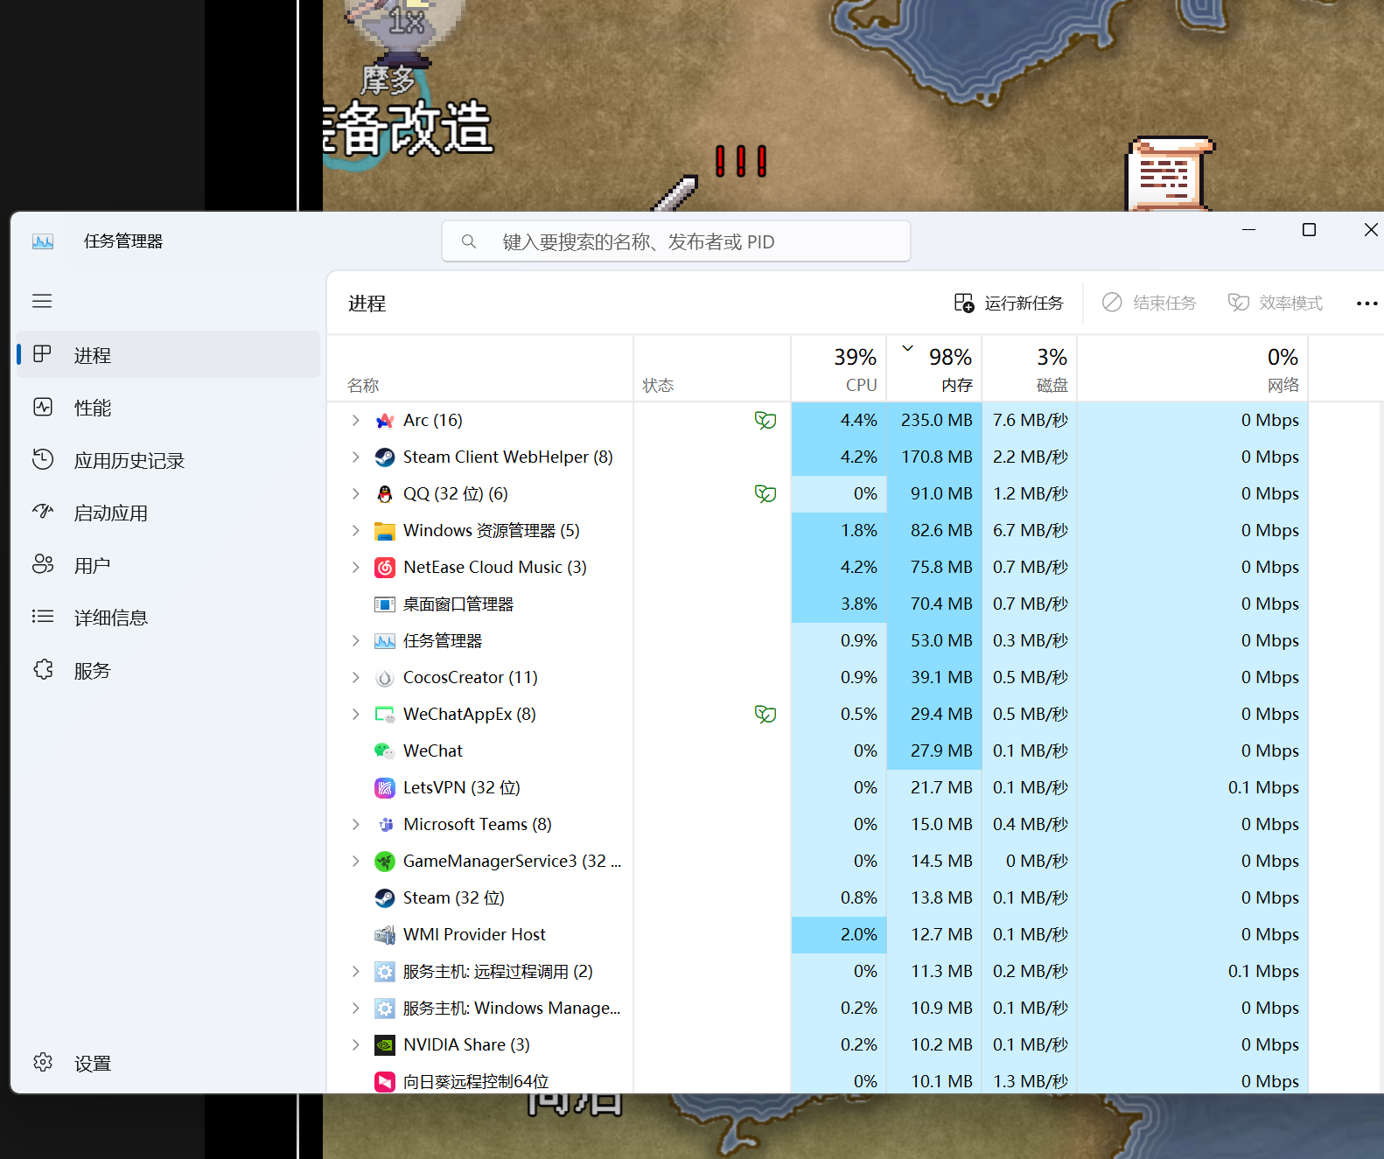Expand the 任务管理器 process group

tap(355, 641)
